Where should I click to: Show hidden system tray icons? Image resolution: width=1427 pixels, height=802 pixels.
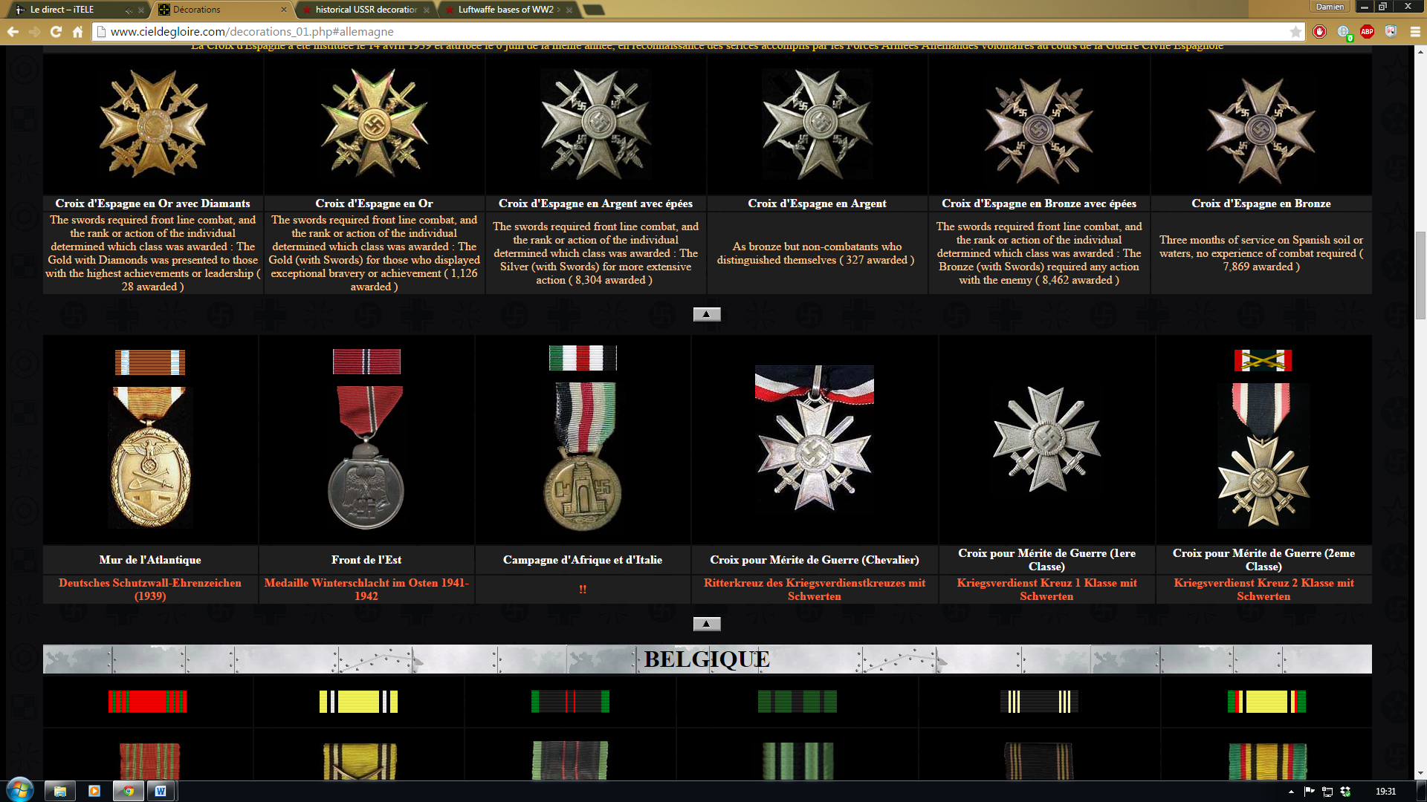[1291, 792]
